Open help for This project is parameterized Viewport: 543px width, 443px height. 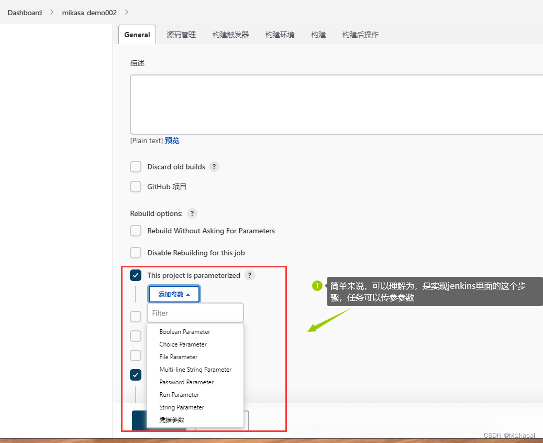(250, 275)
